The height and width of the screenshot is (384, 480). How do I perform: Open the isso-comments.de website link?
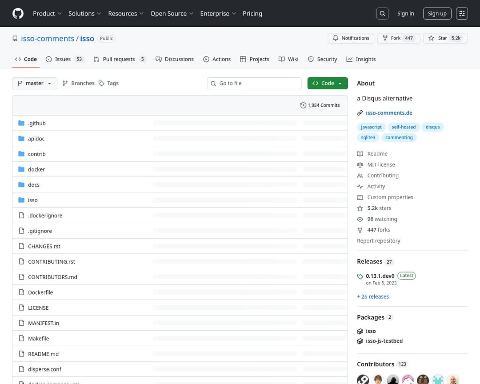389,113
